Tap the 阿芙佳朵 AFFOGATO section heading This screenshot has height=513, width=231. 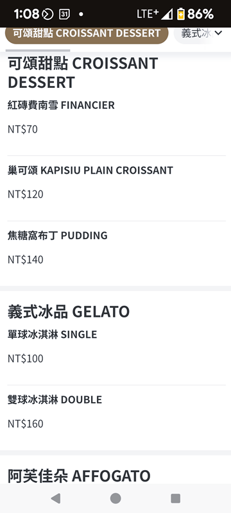(79, 476)
